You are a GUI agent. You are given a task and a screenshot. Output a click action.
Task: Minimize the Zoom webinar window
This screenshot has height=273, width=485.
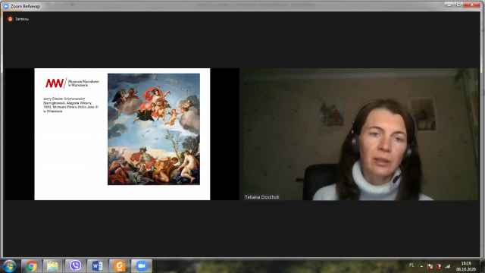(x=449, y=5)
